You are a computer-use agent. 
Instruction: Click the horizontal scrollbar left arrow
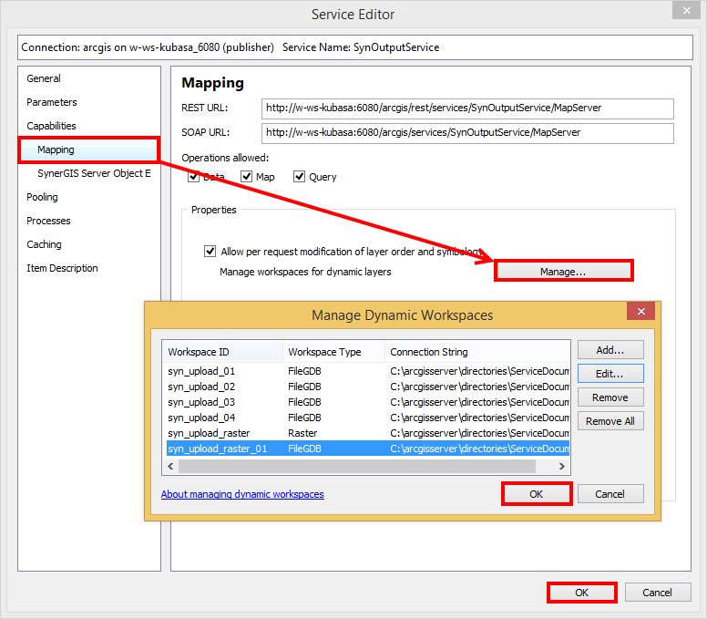coord(169,466)
